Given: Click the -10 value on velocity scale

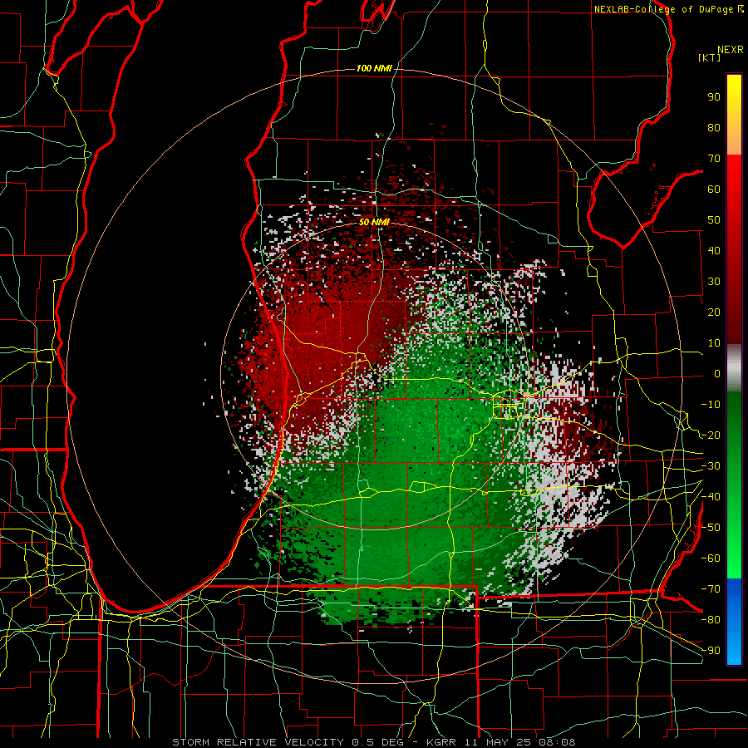Looking at the screenshot, I should click(x=711, y=405).
